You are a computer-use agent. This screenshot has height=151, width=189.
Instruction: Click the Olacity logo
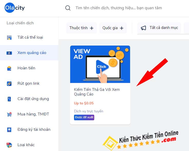pos(15,8)
